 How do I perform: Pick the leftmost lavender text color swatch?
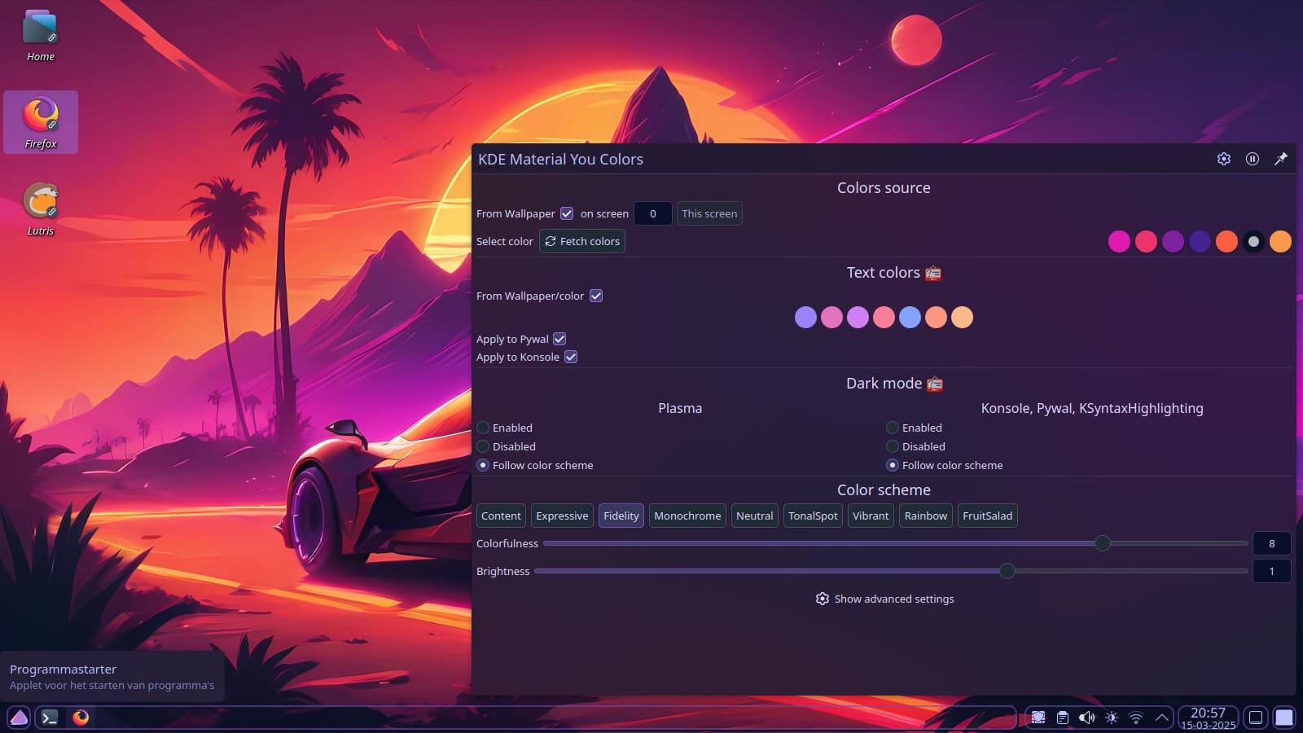[805, 317]
